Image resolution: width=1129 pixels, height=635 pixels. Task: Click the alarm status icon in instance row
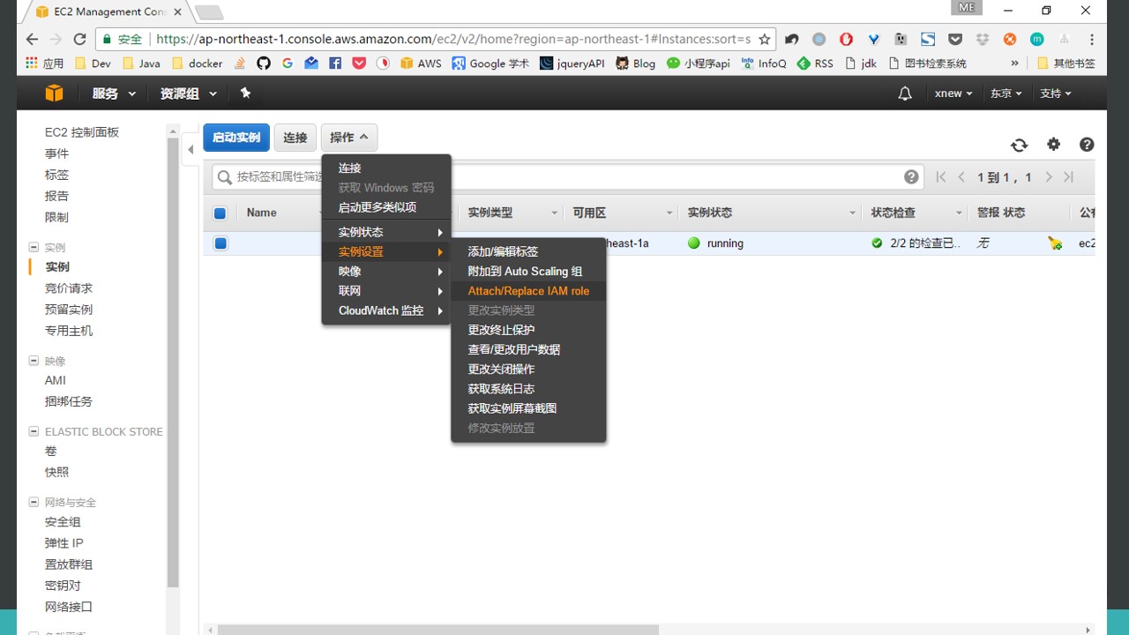tap(1055, 243)
